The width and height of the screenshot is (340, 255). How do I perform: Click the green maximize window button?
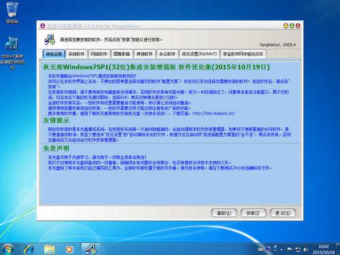point(292,26)
